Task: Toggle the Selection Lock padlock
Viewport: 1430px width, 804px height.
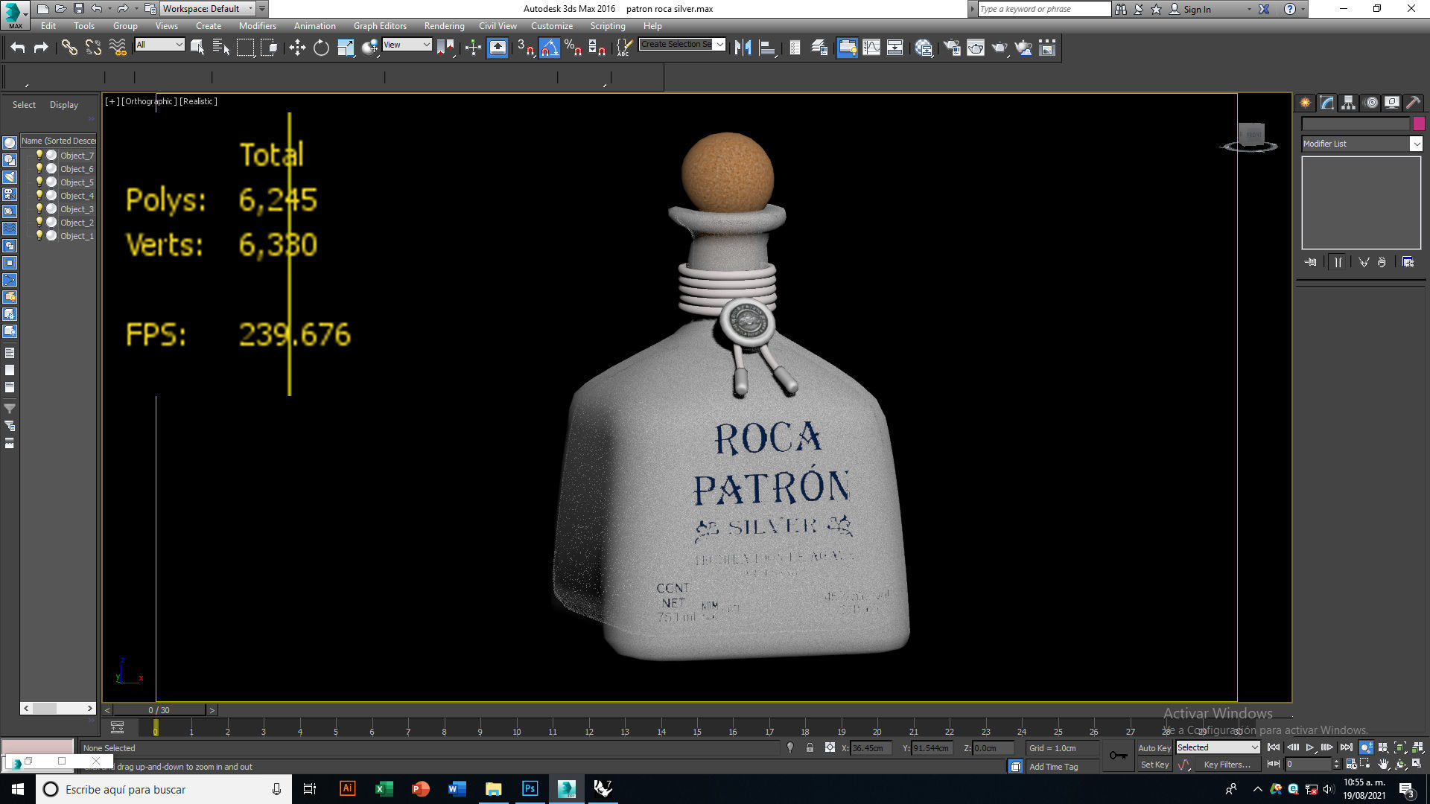Action: point(810,747)
